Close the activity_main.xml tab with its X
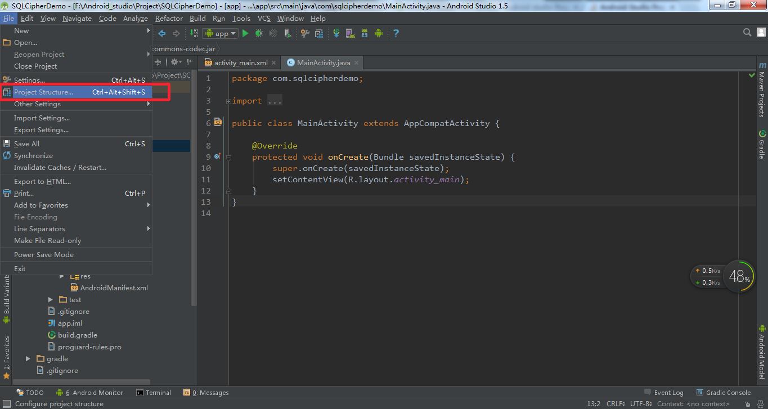The height and width of the screenshot is (409, 768). point(273,63)
